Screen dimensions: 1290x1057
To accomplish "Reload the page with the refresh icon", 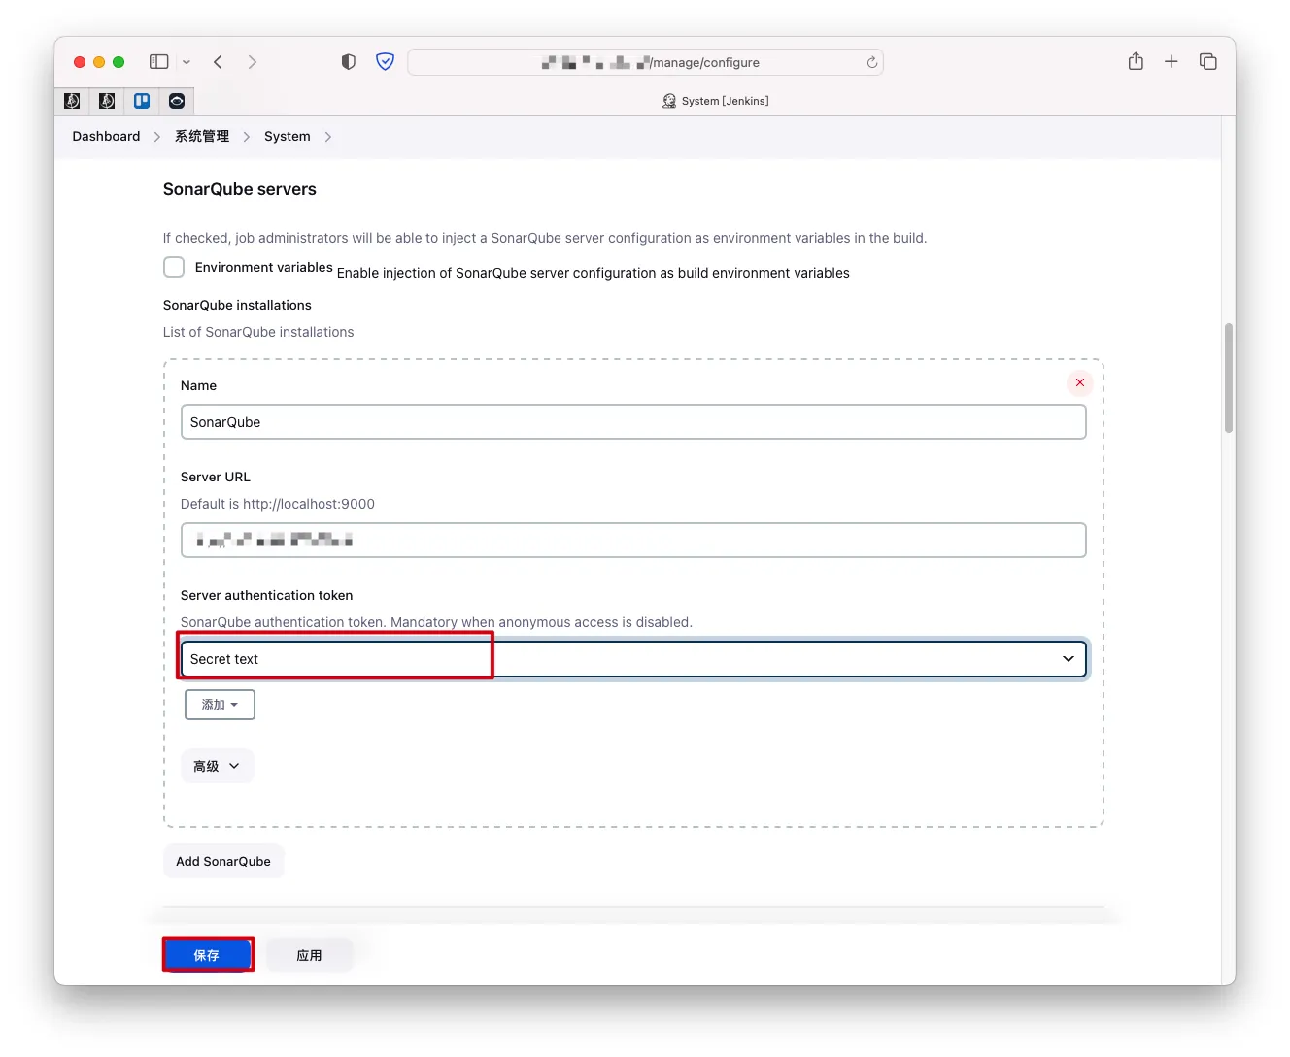I will pyautogui.click(x=872, y=62).
